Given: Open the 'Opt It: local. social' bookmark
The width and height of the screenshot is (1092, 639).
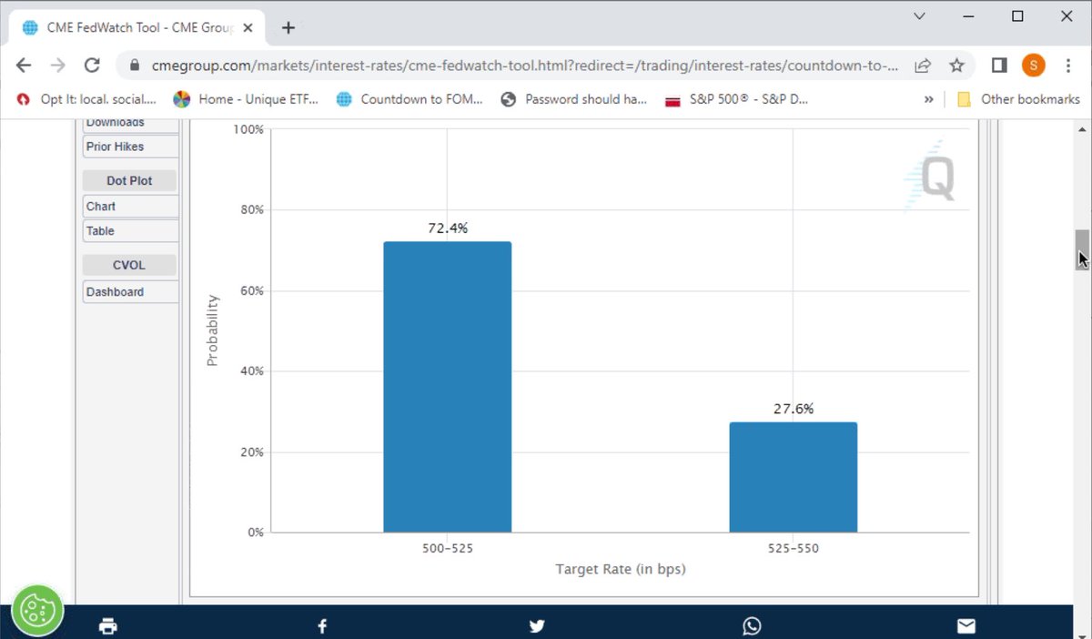Looking at the screenshot, I should click(x=87, y=99).
